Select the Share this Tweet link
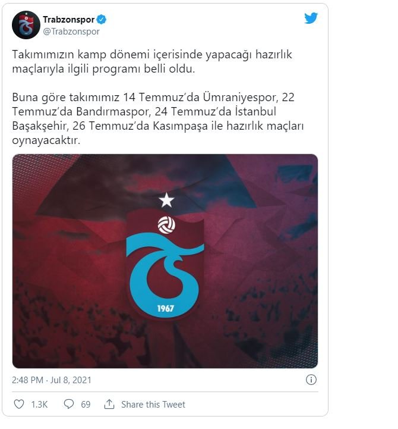 (x=153, y=405)
